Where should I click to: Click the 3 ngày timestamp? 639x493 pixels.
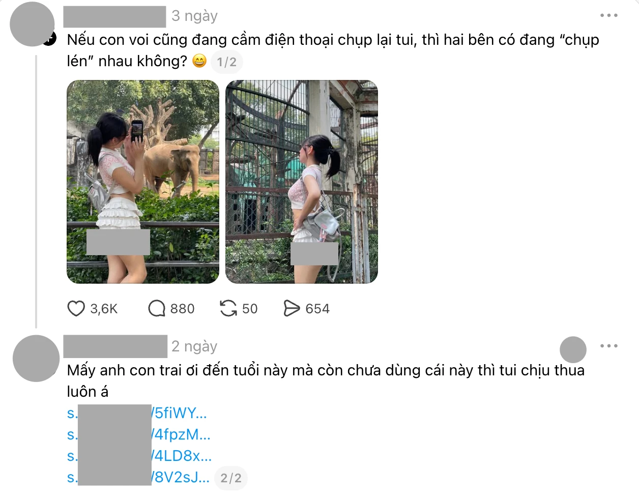pyautogui.click(x=194, y=16)
